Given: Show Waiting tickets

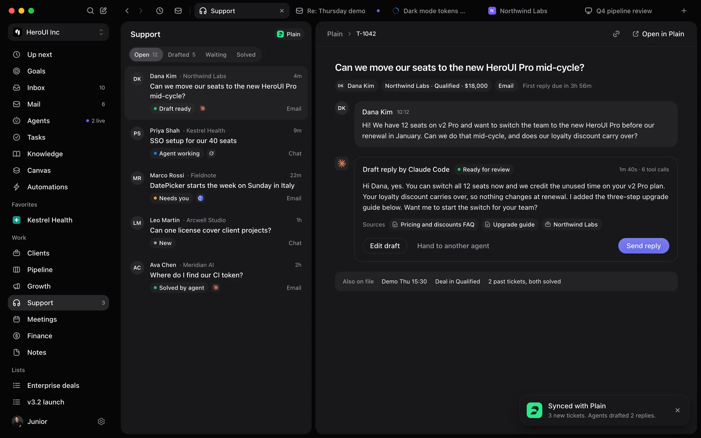Looking at the screenshot, I should pyautogui.click(x=216, y=54).
